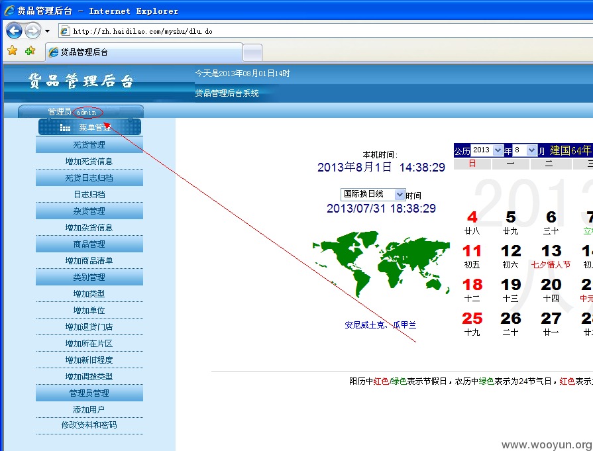Open 杂货管理 menu section
The width and height of the screenshot is (593, 451).
(89, 211)
